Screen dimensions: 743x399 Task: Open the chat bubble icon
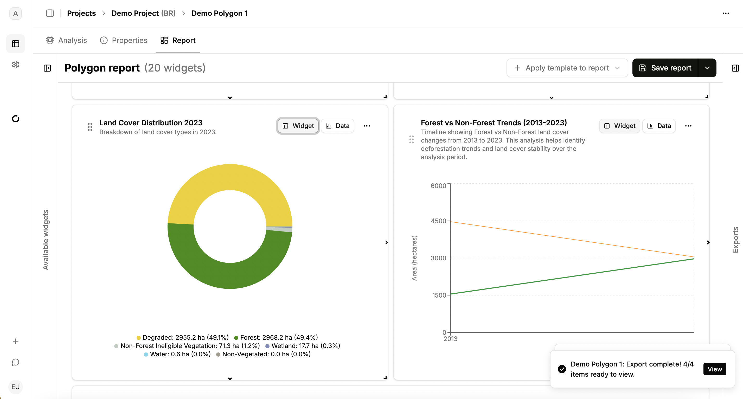(16, 362)
